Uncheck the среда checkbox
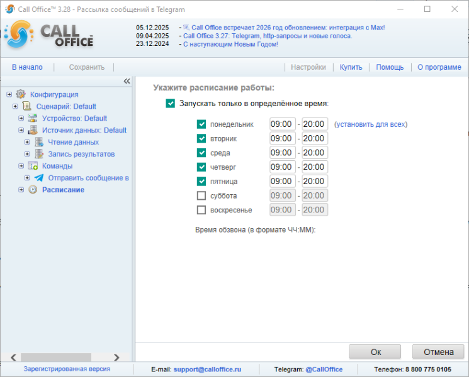This screenshot has width=469, height=377. coord(201,153)
